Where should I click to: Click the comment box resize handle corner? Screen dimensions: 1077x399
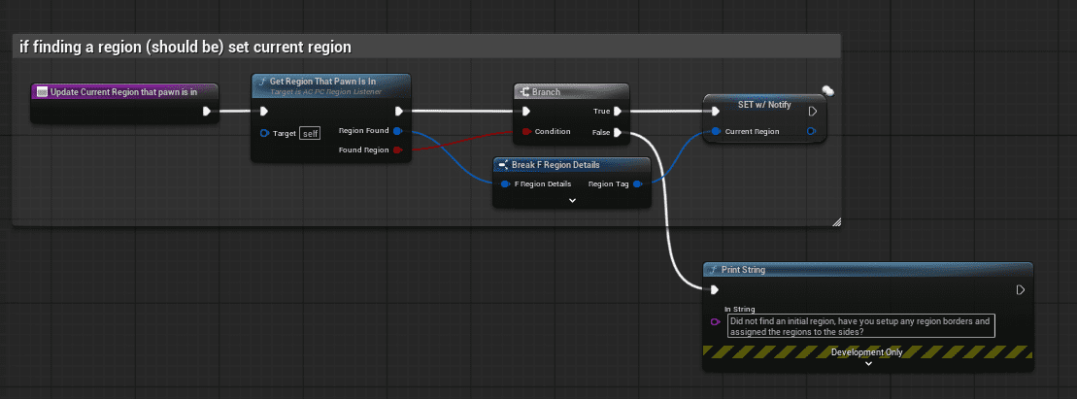tap(836, 221)
